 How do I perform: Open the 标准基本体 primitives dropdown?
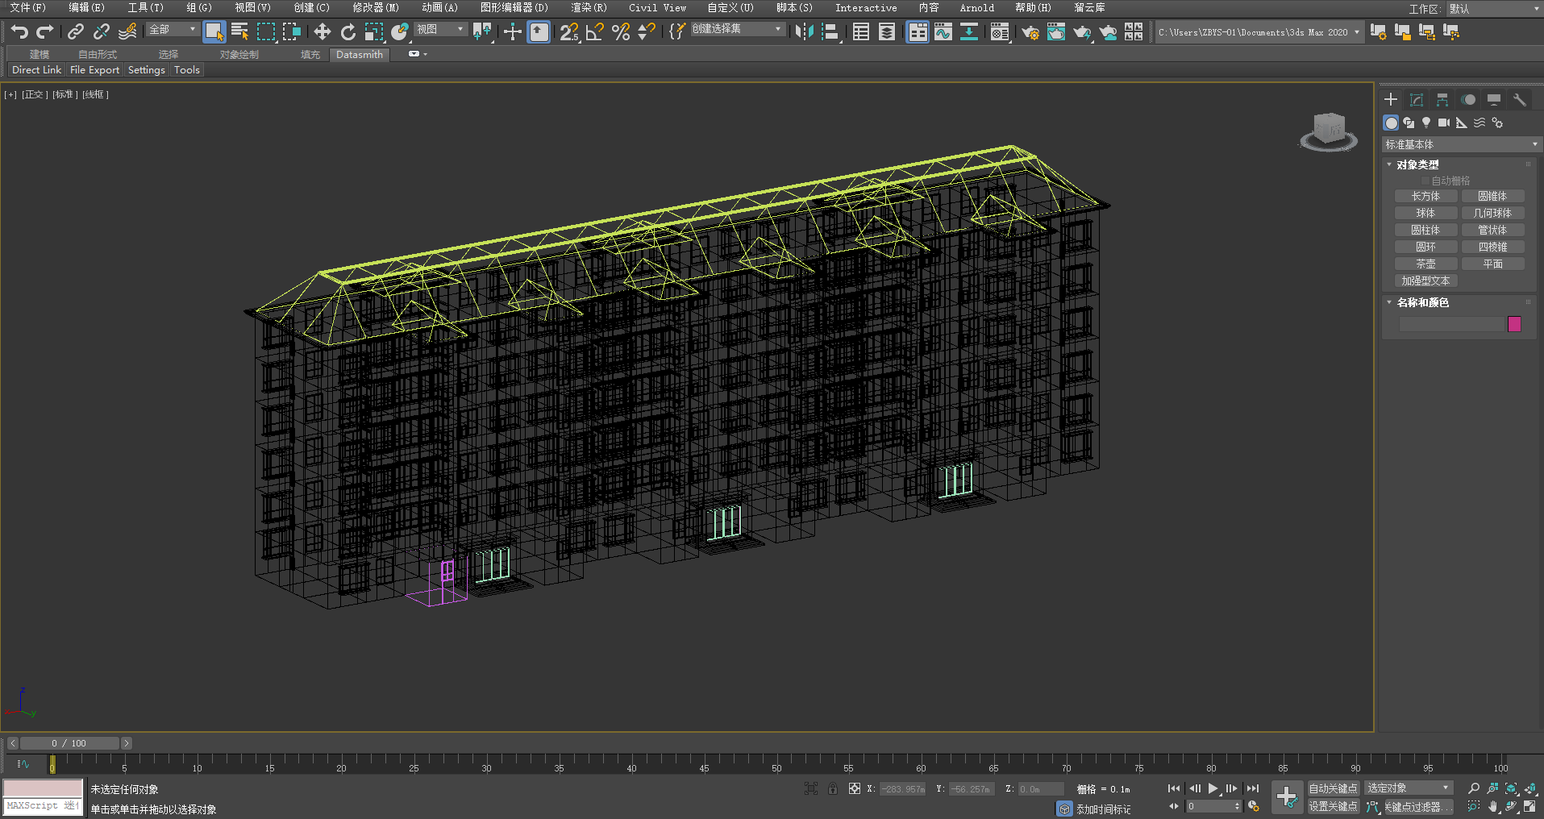coord(1460,144)
